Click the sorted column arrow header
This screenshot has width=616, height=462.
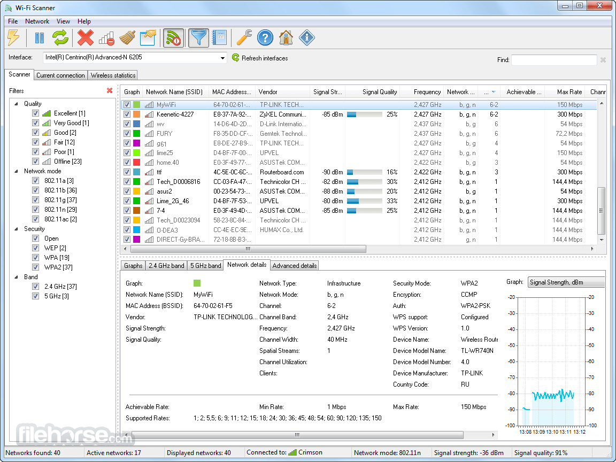(x=489, y=92)
